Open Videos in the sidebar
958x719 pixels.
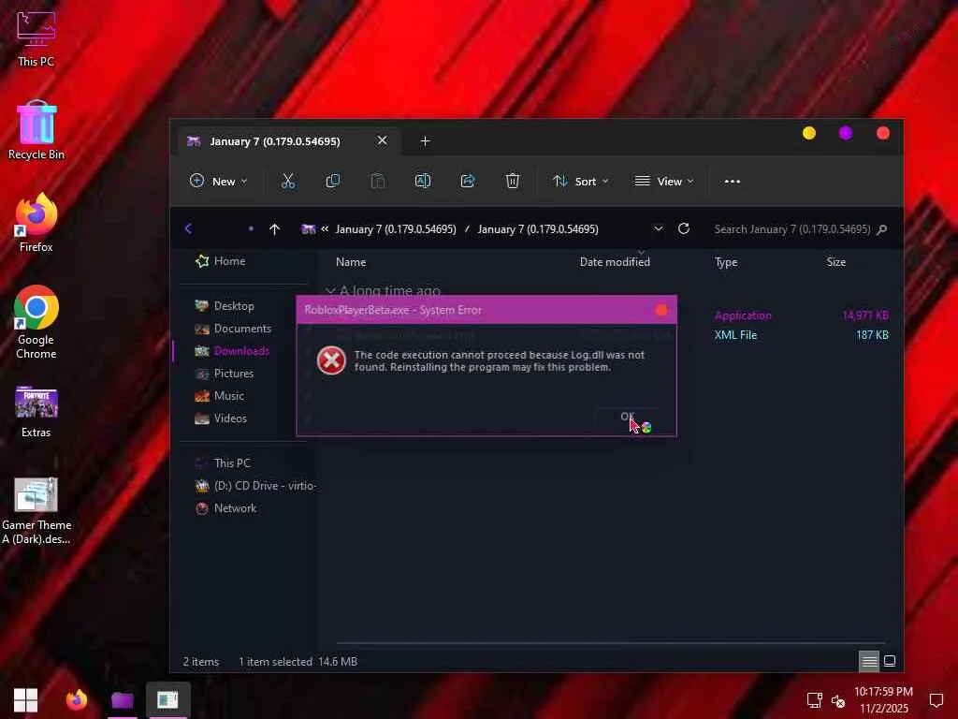[x=221, y=418]
